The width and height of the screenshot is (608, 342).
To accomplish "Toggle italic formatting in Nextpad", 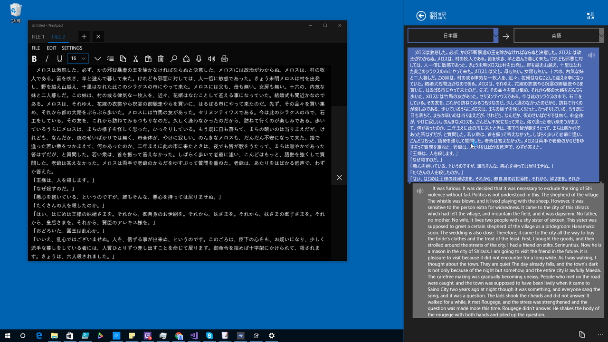I will tap(47, 59).
